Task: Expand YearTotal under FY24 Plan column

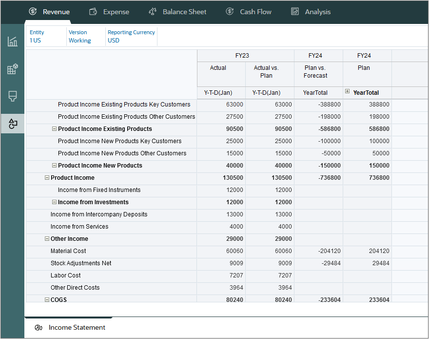Action: tap(346, 92)
